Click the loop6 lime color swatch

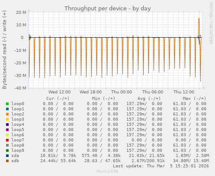(x=7, y=135)
